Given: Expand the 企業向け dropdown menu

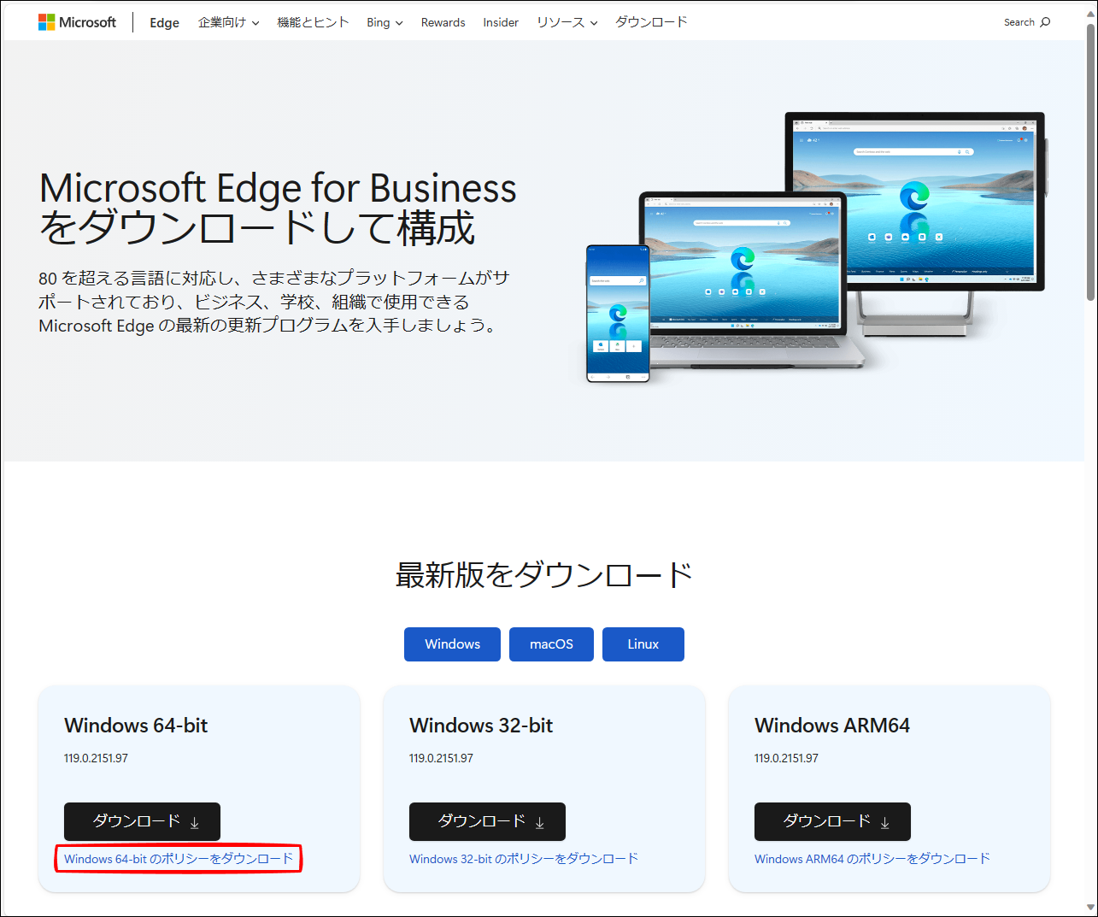Looking at the screenshot, I should coord(228,22).
